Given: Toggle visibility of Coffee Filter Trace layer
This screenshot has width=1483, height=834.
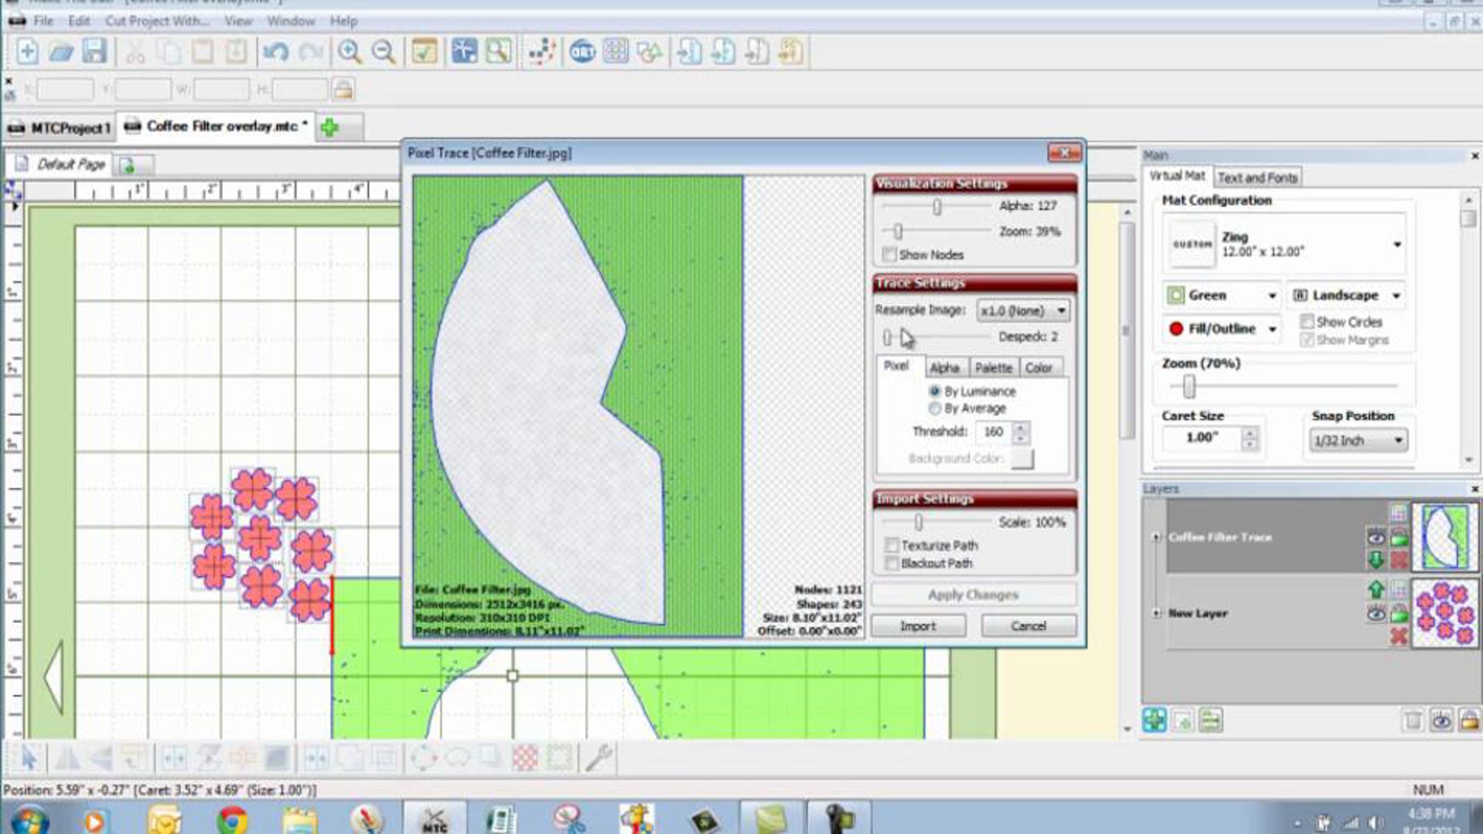Looking at the screenshot, I should pos(1375,537).
